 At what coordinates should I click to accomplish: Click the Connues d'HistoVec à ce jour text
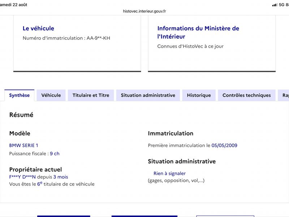[190, 46]
